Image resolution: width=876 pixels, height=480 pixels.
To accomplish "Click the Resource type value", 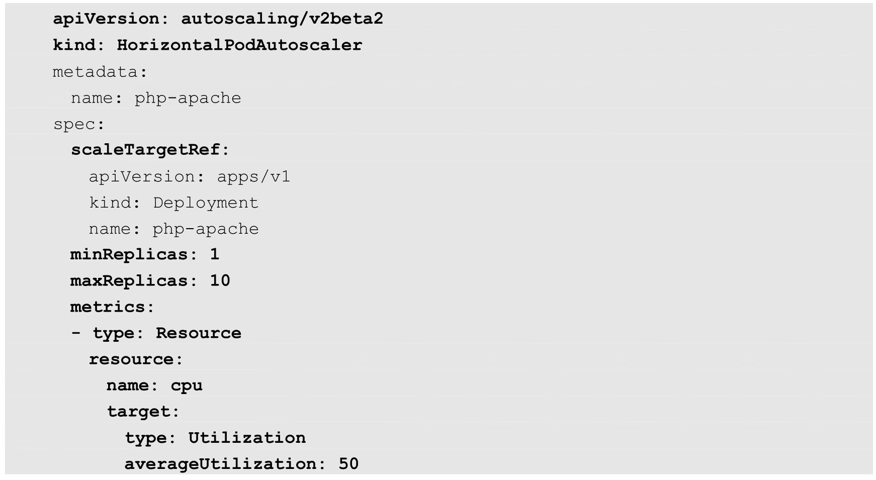I will [198, 333].
